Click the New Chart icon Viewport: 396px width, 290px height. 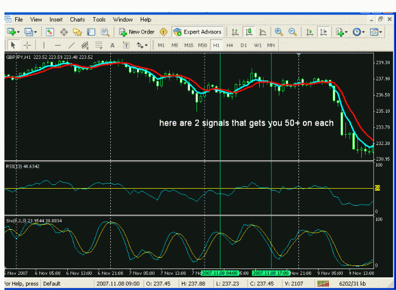(x=11, y=32)
